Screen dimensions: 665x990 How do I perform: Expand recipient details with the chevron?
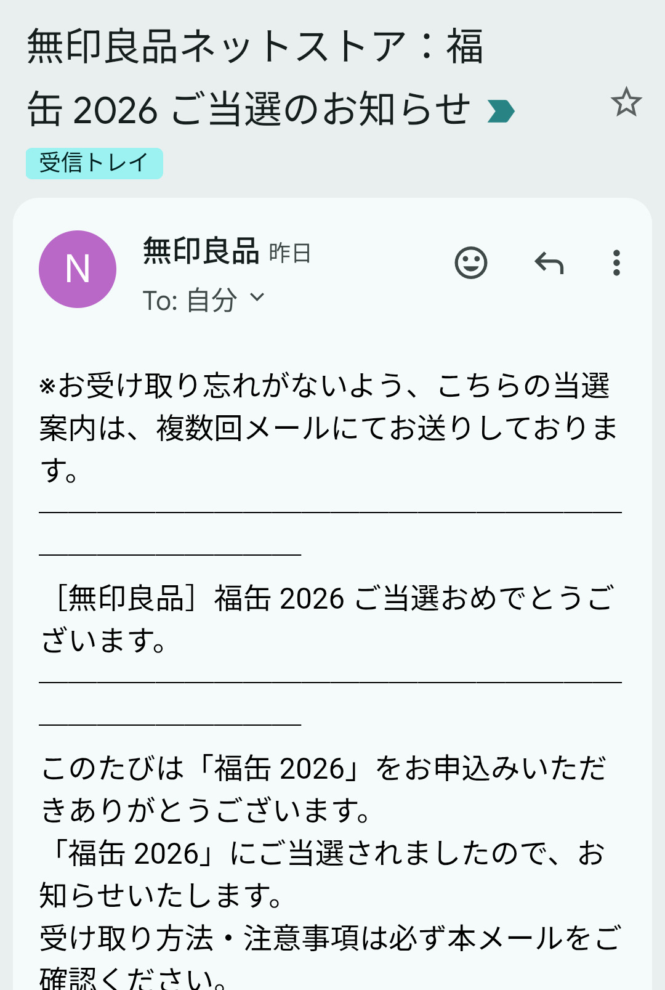257,298
